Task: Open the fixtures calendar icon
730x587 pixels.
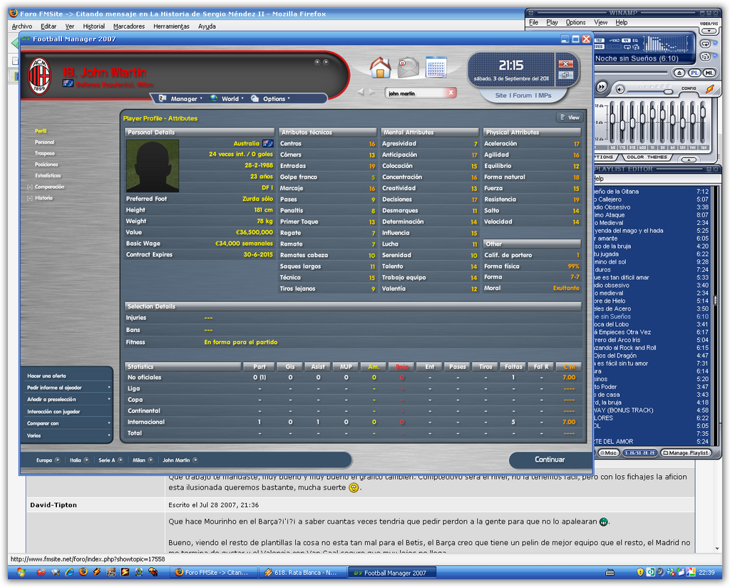Action: pyautogui.click(x=436, y=68)
